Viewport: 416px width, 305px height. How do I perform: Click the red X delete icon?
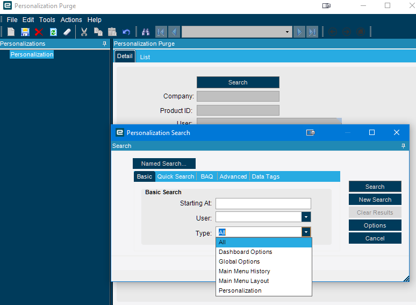click(39, 32)
